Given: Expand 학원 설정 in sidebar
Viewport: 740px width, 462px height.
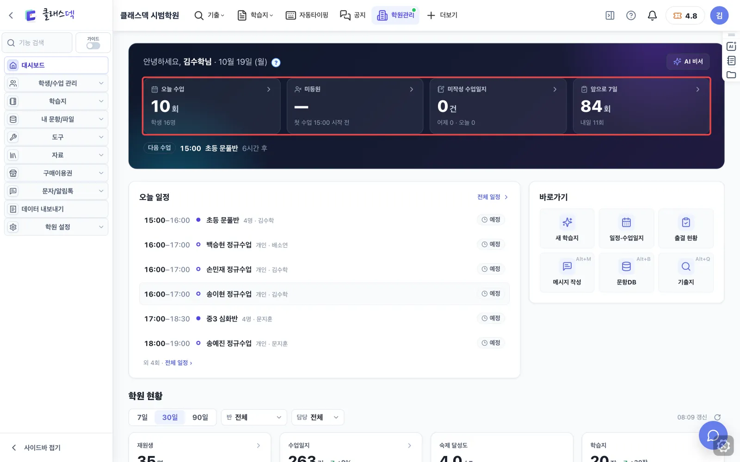Looking at the screenshot, I should tap(56, 227).
